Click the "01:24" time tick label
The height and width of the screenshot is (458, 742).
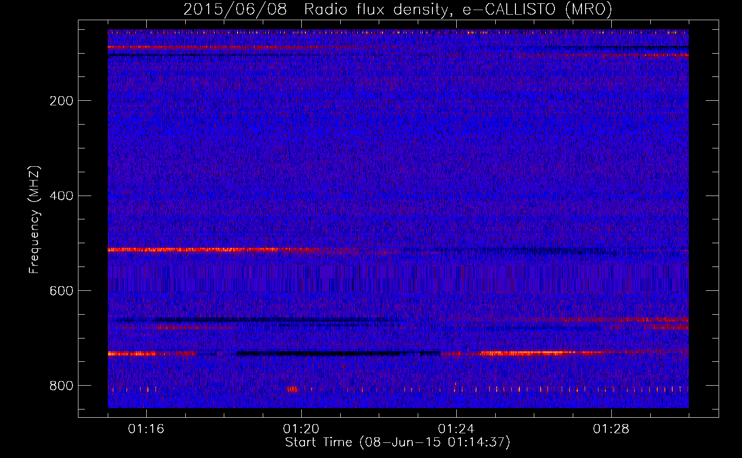click(x=456, y=429)
